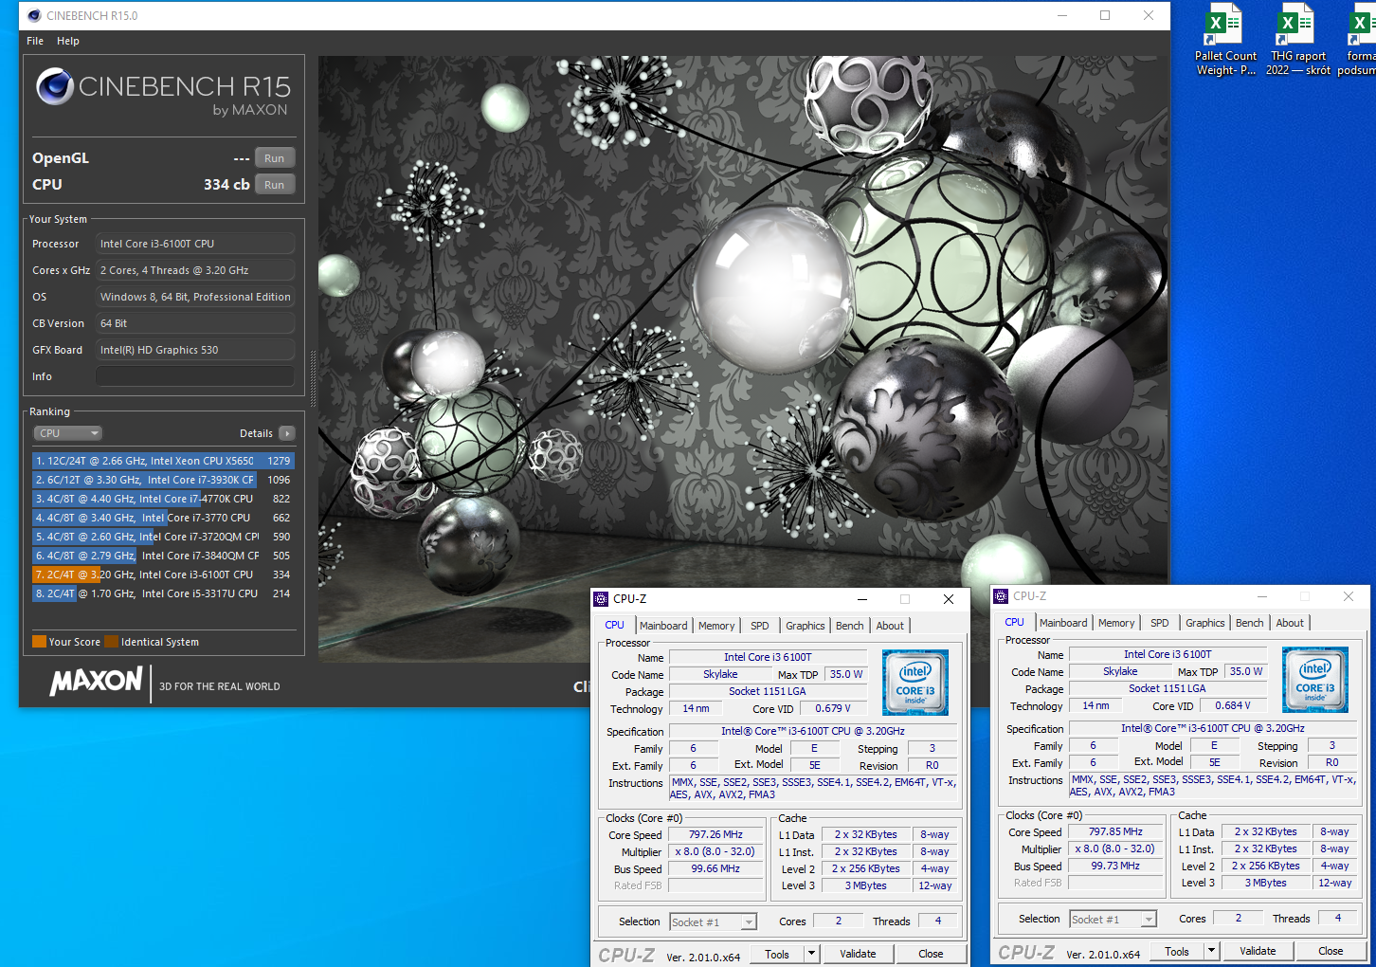
Task: Click Core VID value 0.679 V
Action: (x=833, y=708)
